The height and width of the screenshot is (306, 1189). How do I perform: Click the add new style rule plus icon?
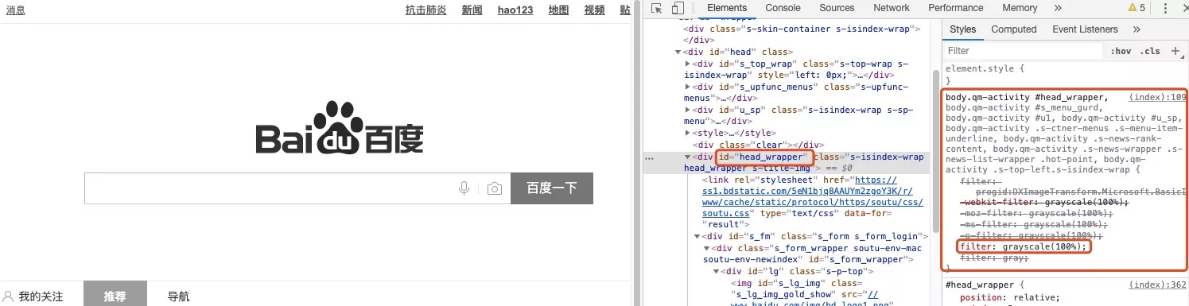[1175, 51]
